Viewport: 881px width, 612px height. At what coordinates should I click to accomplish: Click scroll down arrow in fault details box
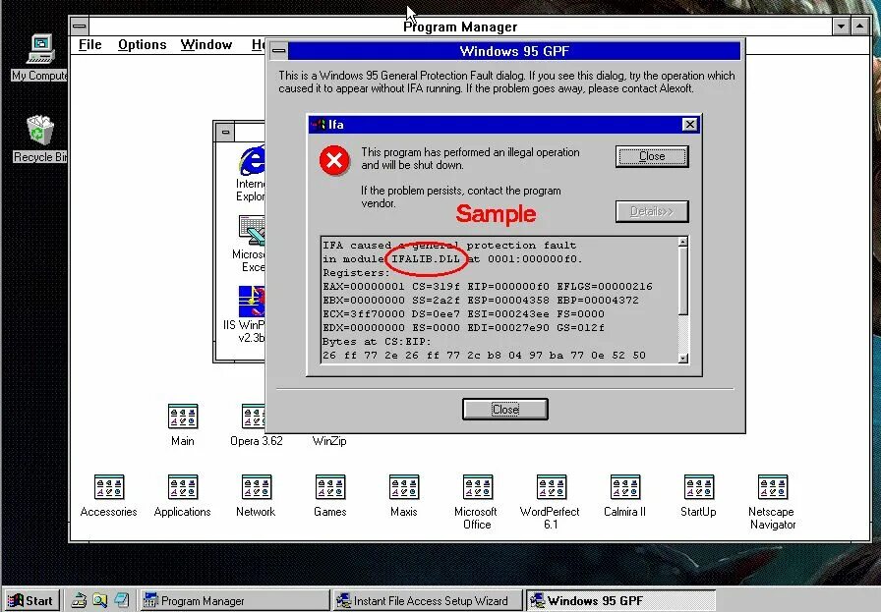click(x=682, y=359)
